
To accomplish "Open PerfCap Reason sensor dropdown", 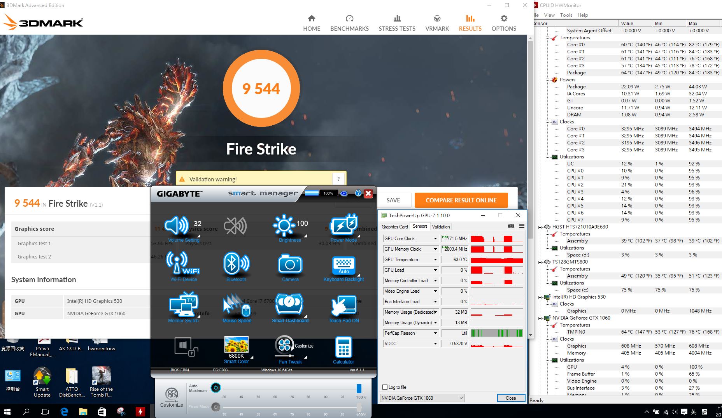I will [x=435, y=333].
